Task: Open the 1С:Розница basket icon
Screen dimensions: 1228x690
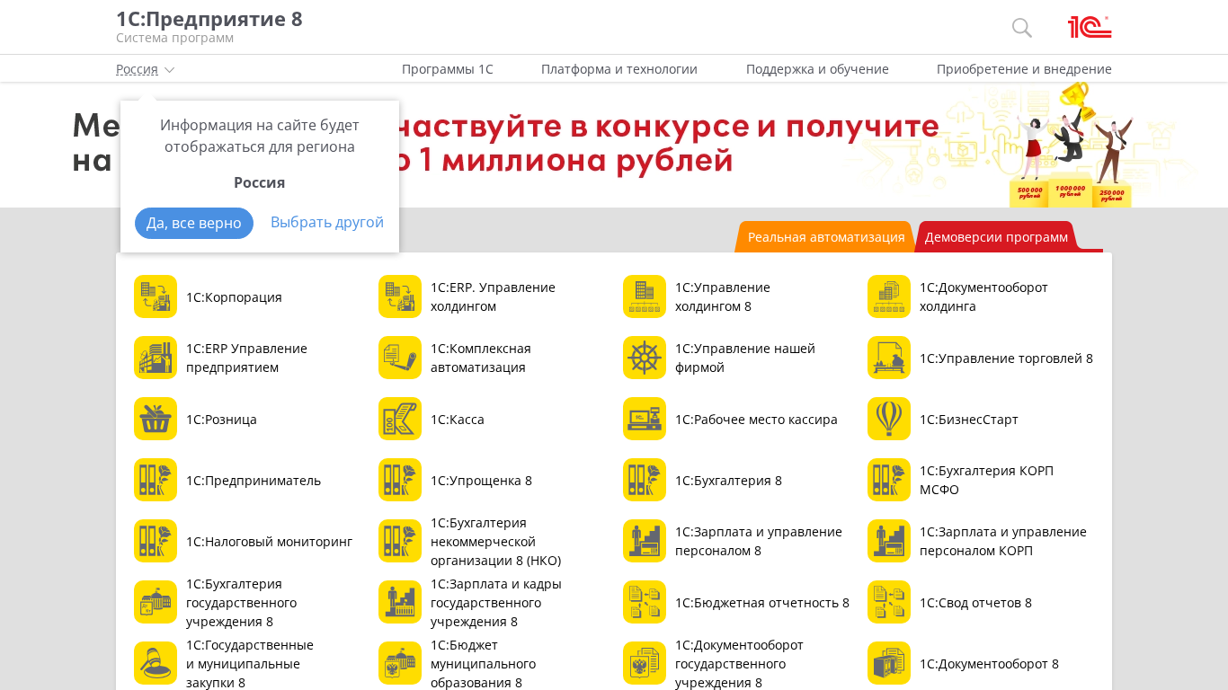Action: (x=156, y=419)
